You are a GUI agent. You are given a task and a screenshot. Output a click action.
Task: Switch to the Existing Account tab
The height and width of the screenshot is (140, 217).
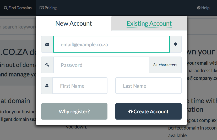click(149, 24)
